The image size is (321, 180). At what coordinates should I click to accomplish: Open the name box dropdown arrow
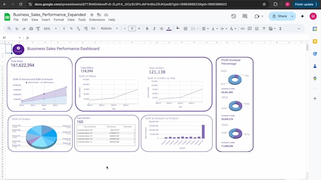point(20,38)
